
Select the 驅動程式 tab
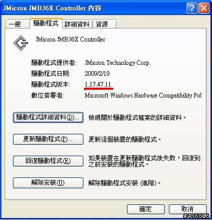(x=46, y=23)
